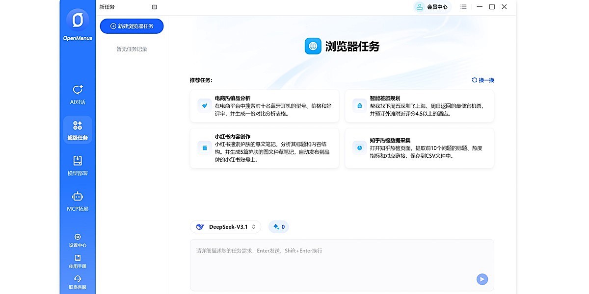Select the 电商热销品分析 recommended task card
The height and width of the screenshot is (294, 589).
tap(264, 106)
